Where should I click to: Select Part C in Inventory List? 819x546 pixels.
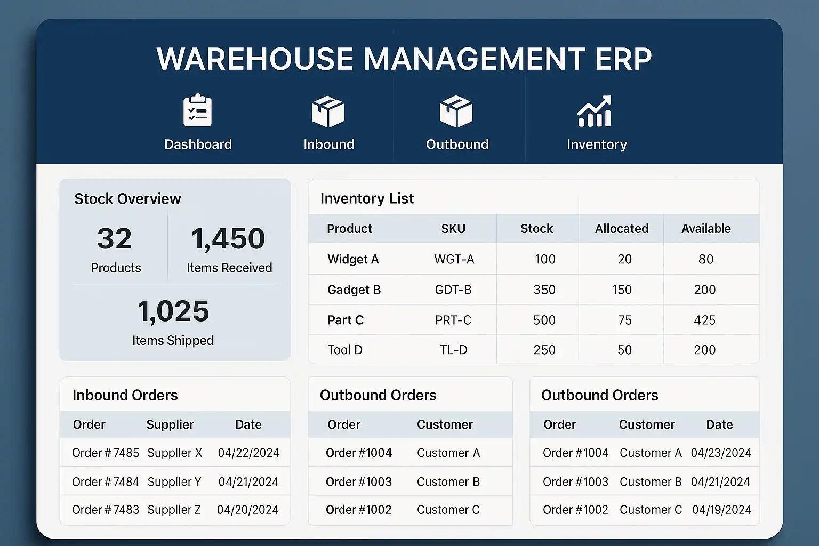pyautogui.click(x=346, y=320)
